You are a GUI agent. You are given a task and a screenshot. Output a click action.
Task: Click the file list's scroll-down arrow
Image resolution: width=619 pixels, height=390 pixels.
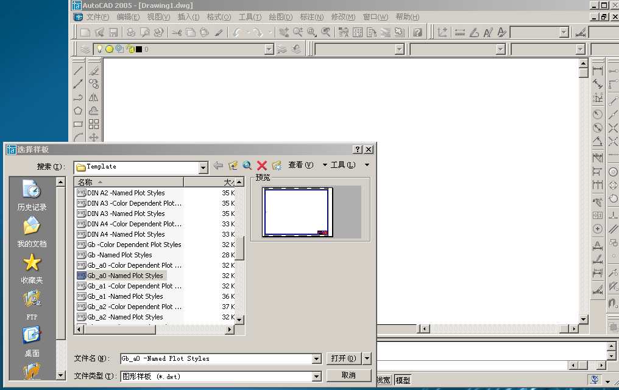coord(239,320)
